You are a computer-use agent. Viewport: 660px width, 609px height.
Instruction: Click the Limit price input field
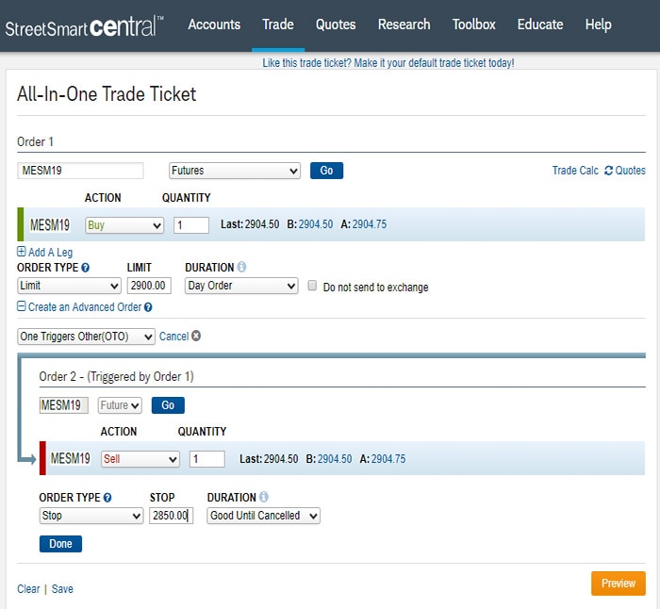pyautogui.click(x=149, y=286)
